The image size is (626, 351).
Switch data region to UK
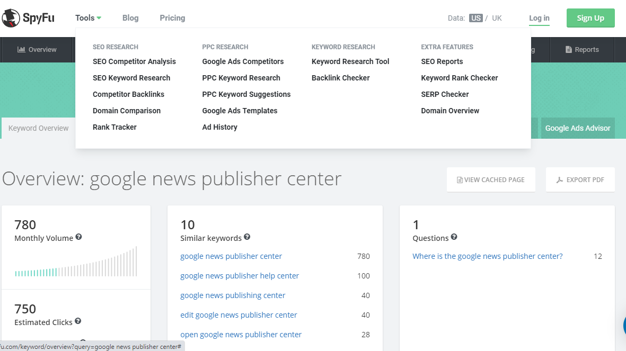[x=497, y=18]
